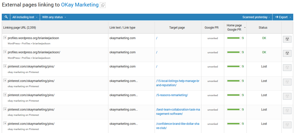The height and width of the screenshot is (133, 295).
Task: Expand the Pinterest row targeting confidence-brand-like-dollar-shave-club
Action: [5, 124]
